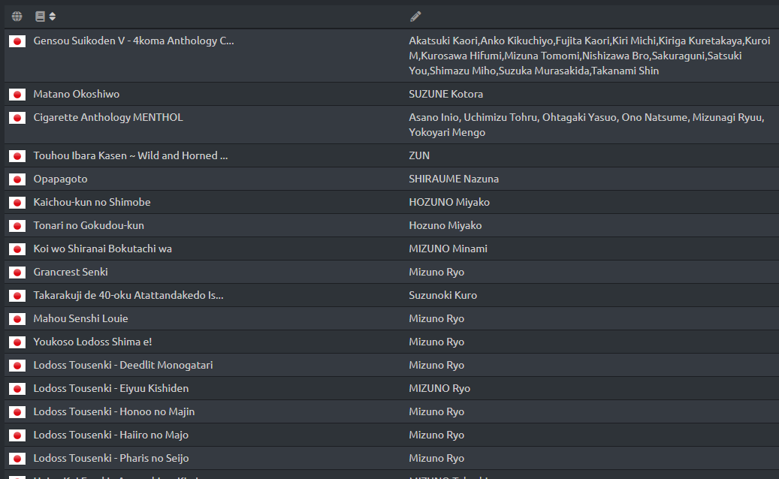Open Gensou Suikoden V 4koma Anthology title
The height and width of the screenshot is (479, 779).
133,41
